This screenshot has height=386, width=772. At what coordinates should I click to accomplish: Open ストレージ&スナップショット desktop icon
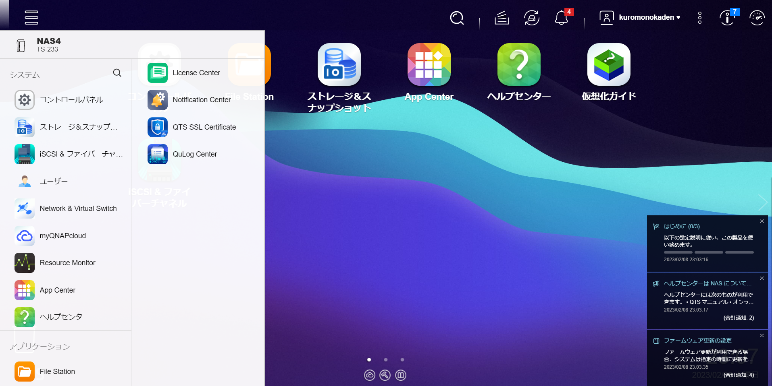click(x=339, y=78)
